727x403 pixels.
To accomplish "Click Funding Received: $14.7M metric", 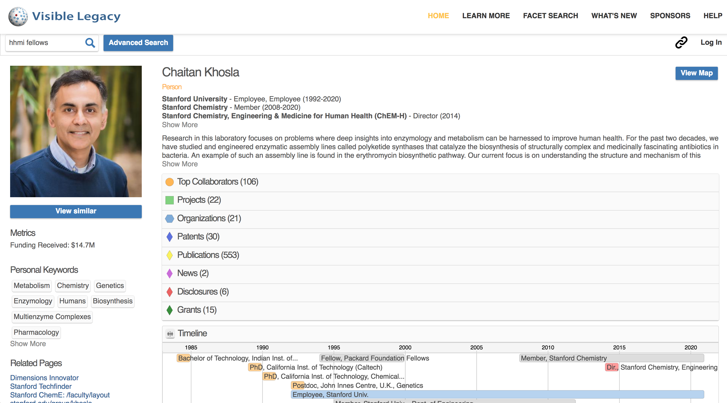I will (52, 245).
